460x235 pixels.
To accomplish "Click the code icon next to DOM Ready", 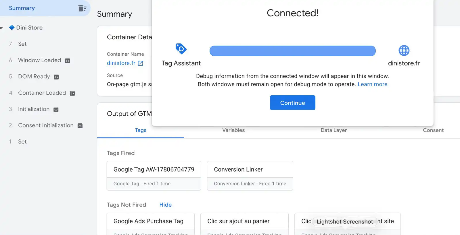I will pyautogui.click(x=56, y=77).
